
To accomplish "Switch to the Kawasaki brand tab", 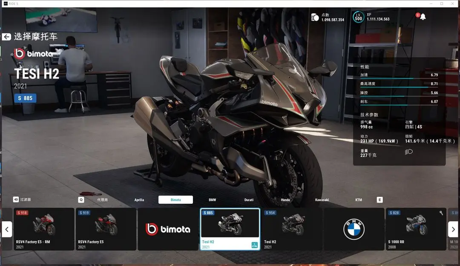I will [322, 199].
